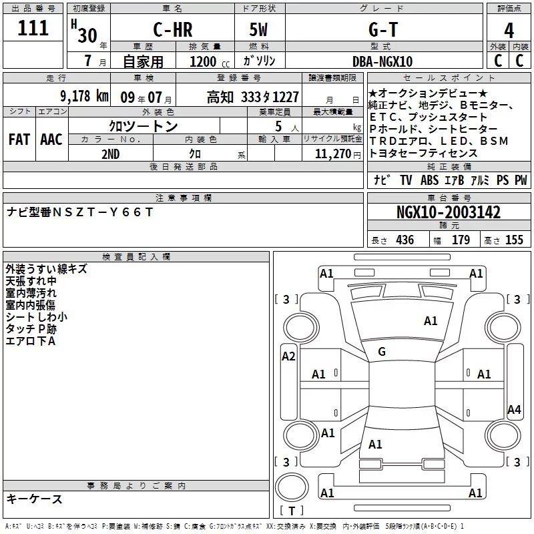Click inspector note タッチP跡

[31, 329]
